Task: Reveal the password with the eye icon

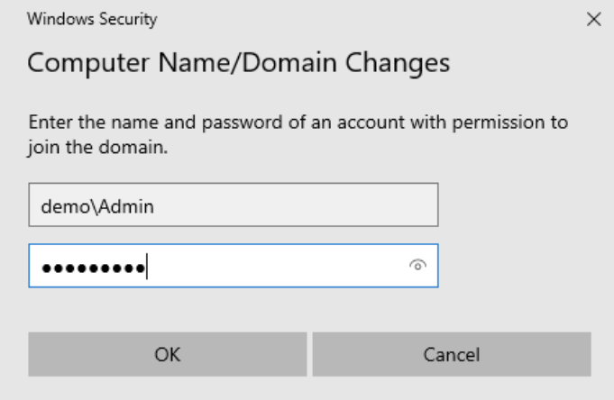Action: (417, 266)
